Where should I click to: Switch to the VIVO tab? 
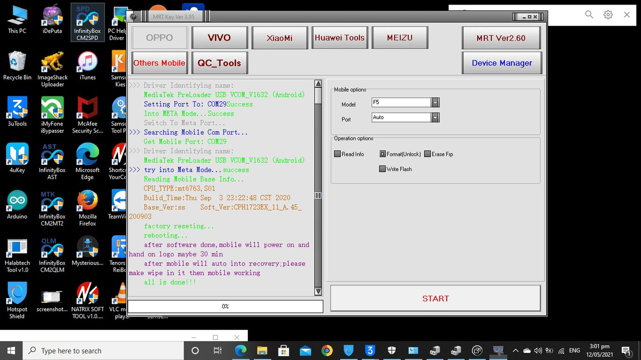point(219,37)
